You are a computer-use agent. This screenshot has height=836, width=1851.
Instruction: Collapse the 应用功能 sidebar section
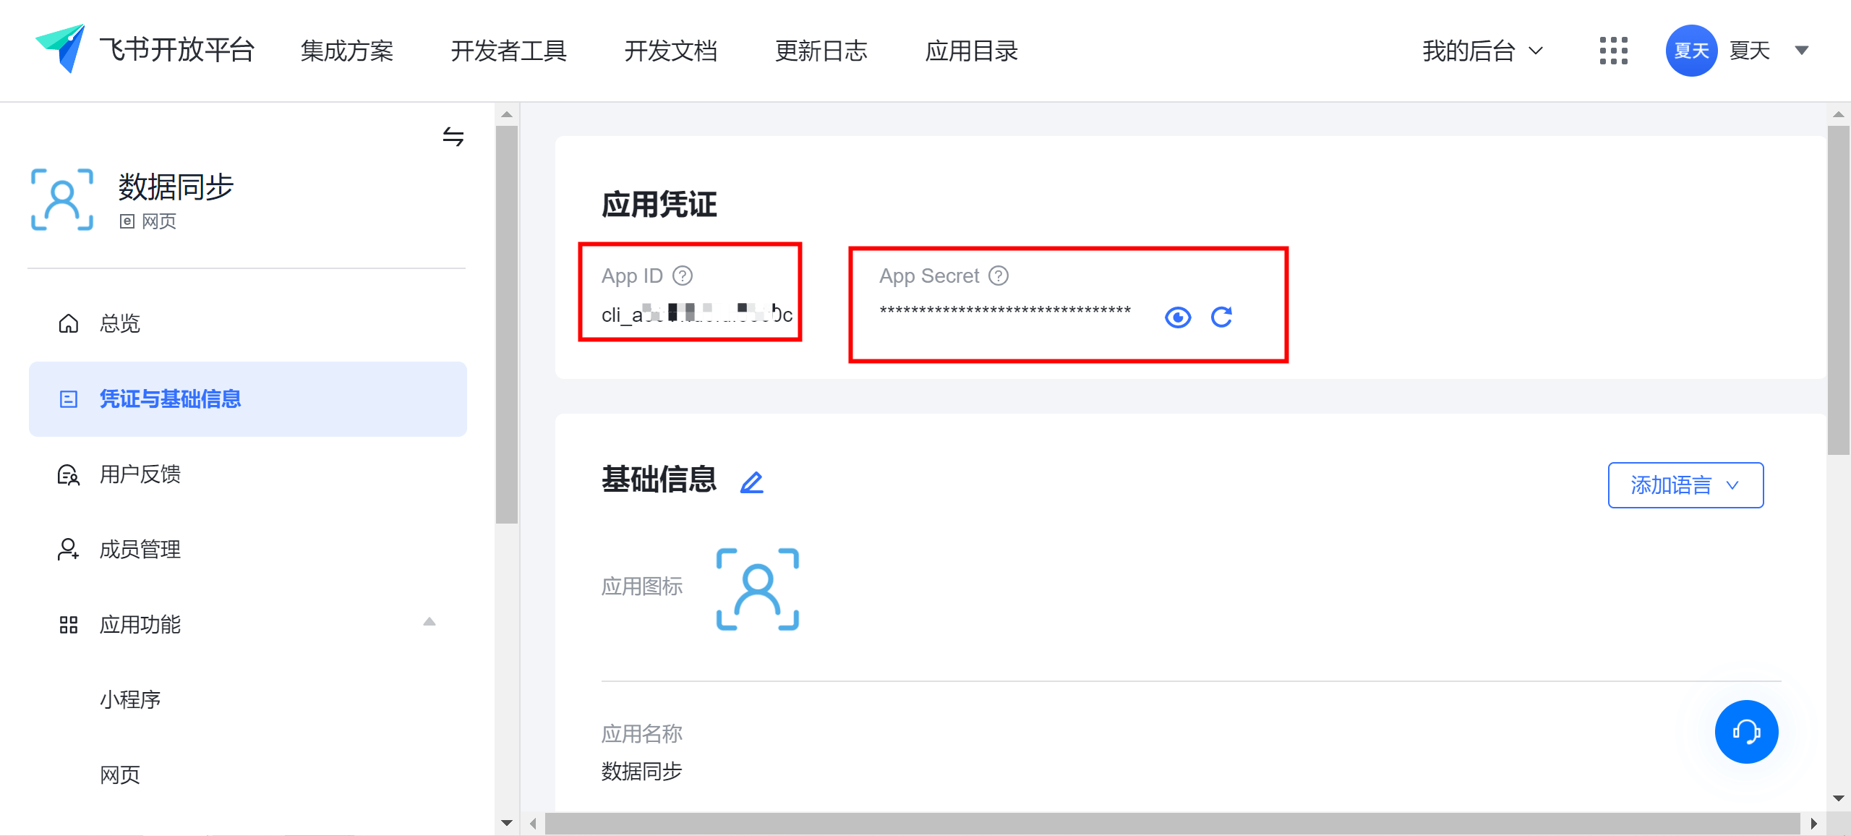coord(429,622)
